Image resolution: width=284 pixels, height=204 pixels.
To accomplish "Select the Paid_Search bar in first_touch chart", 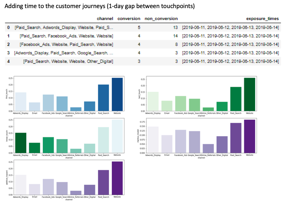I will click(x=103, y=98).
